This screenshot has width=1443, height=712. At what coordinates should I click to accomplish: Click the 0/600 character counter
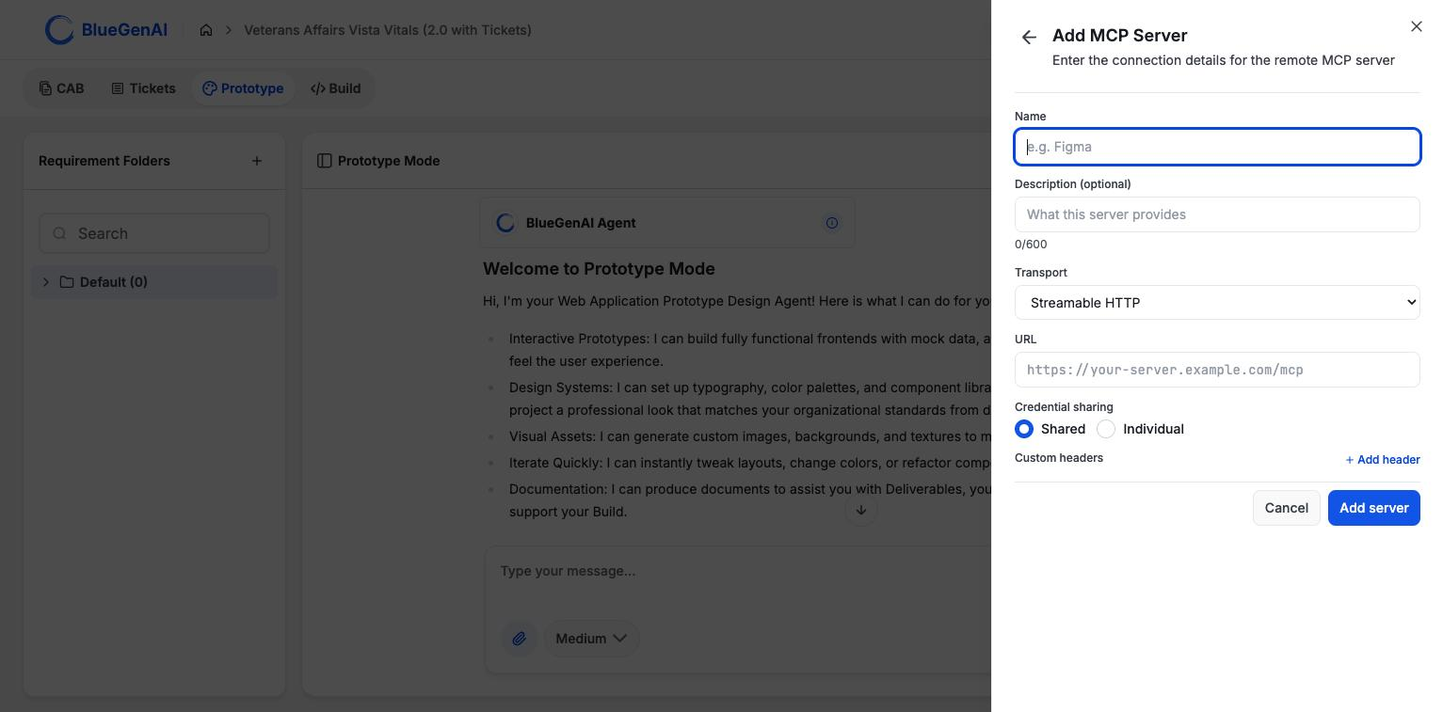1031,245
